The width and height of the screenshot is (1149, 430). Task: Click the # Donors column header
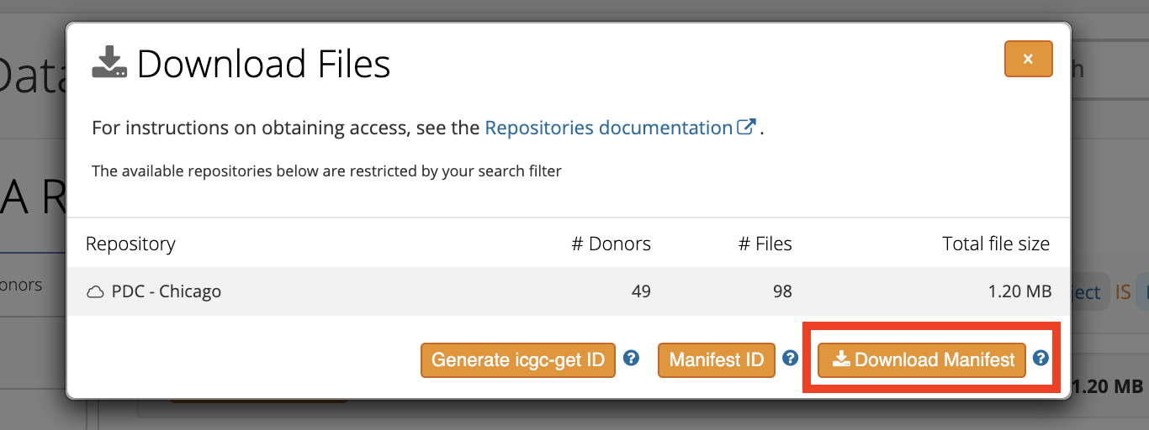click(611, 244)
